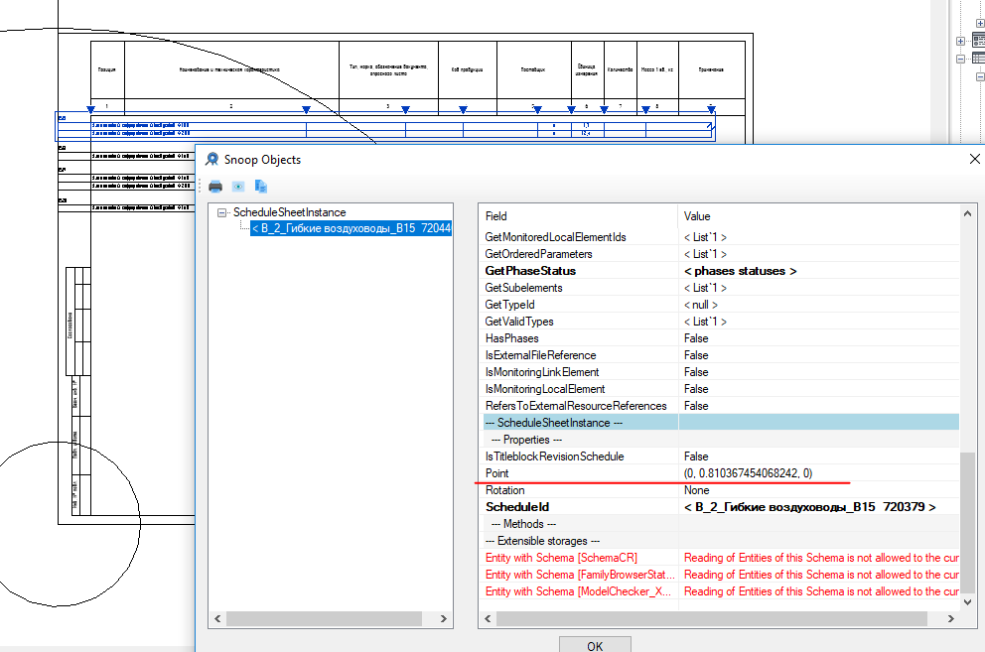Collapse the ScheduleSheetInstance tree node
This screenshot has height=652, width=985.
point(221,213)
